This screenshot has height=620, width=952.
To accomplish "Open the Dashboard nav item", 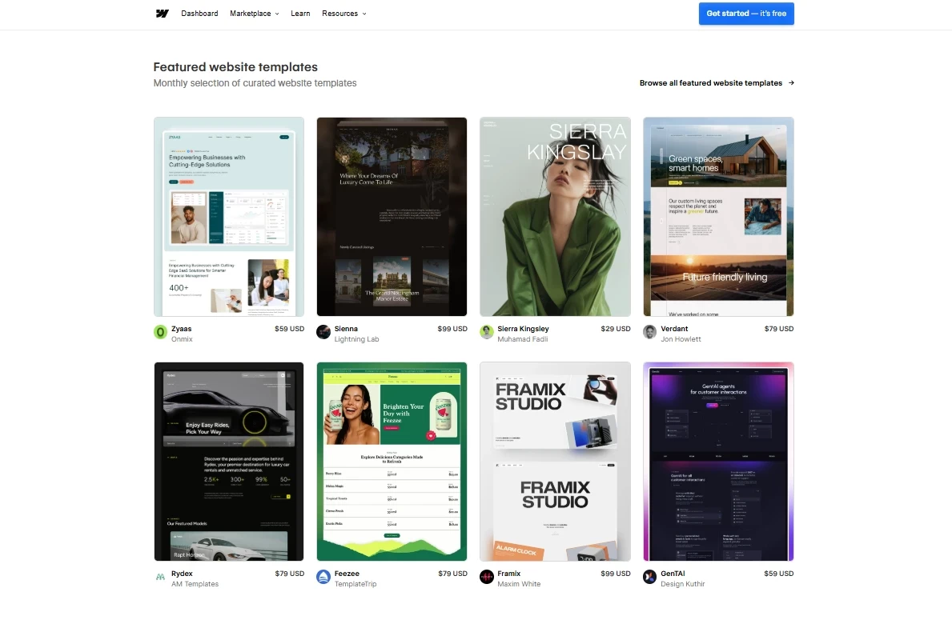I will coord(199,14).
